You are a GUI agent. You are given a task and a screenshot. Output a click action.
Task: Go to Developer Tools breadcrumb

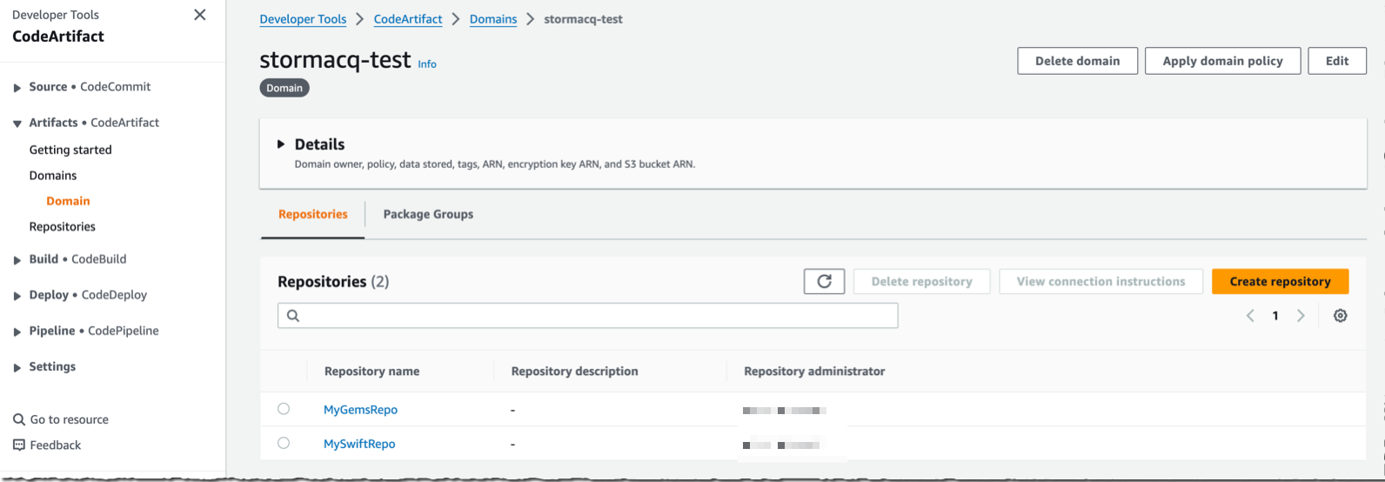tap(303, 19)
